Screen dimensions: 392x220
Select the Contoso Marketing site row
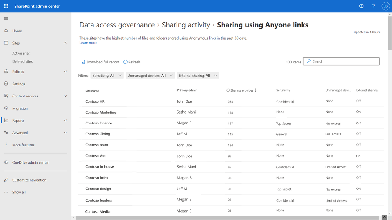tap(231, 112)
